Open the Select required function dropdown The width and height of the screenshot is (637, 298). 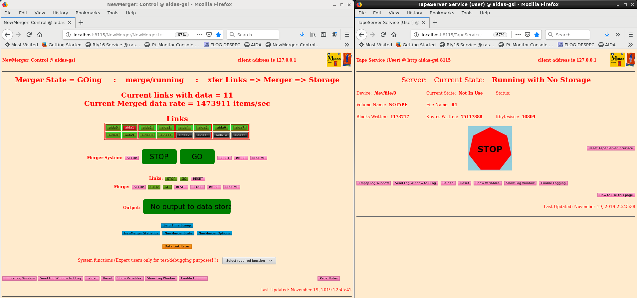pos(249,261)
